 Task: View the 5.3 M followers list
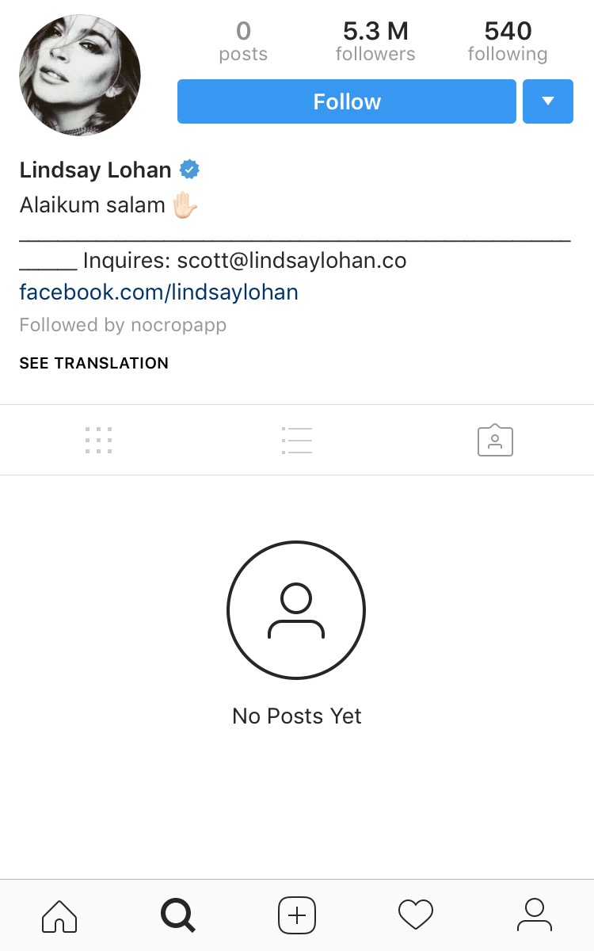tap(375, 42)
